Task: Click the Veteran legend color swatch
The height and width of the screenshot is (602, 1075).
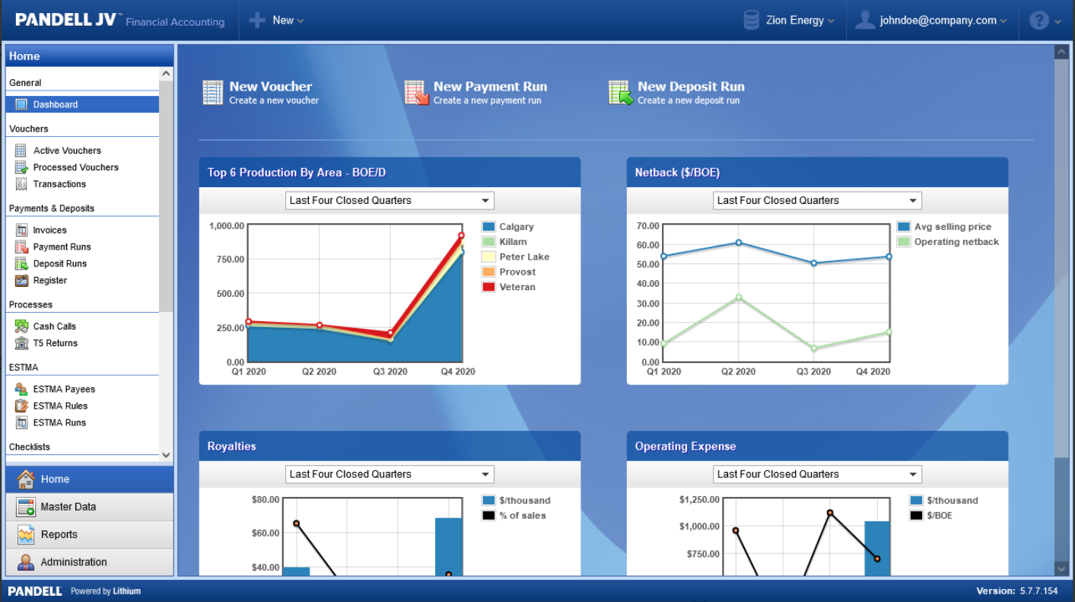Action: (488, 287)
